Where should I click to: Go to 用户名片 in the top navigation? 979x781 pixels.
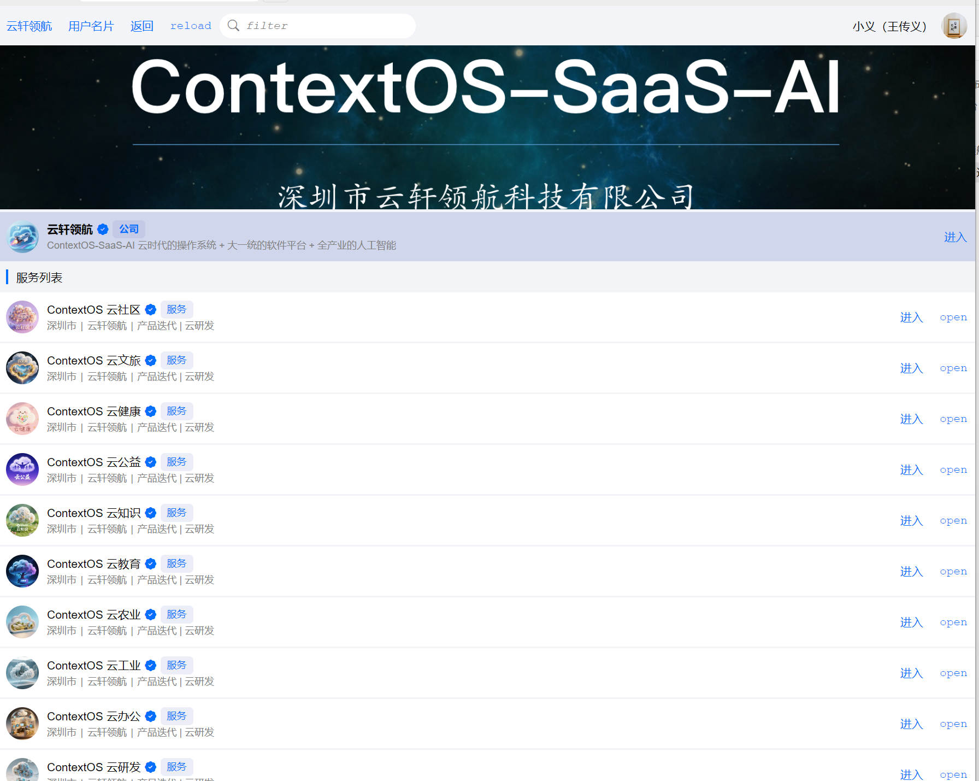[x=91, y=26]
